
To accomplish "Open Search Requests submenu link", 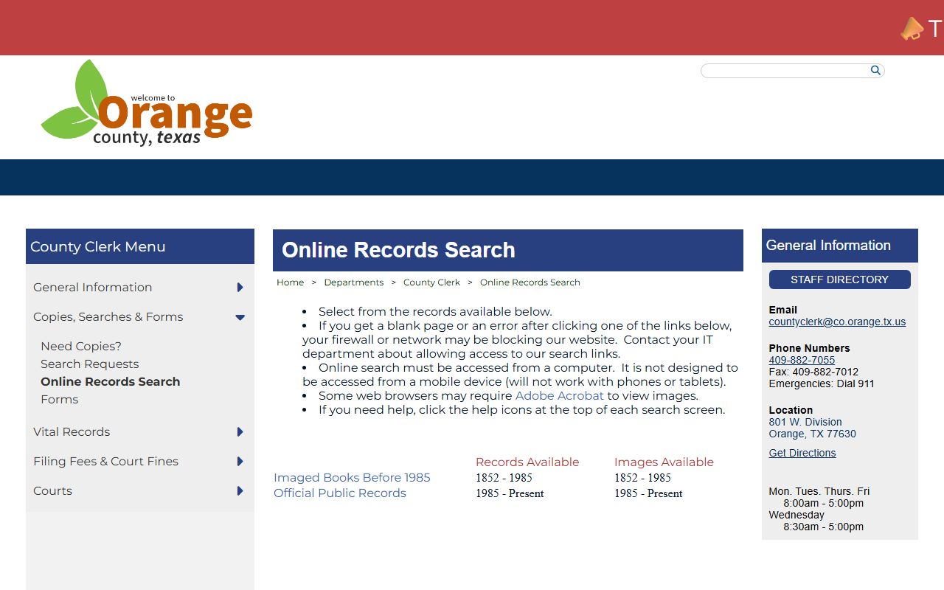I will pyautogui.click(x=90, y=364).
